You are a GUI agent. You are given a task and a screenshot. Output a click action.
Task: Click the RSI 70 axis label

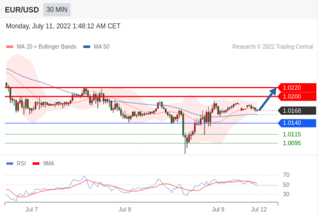pyautogui.click(x=286, y=175)
